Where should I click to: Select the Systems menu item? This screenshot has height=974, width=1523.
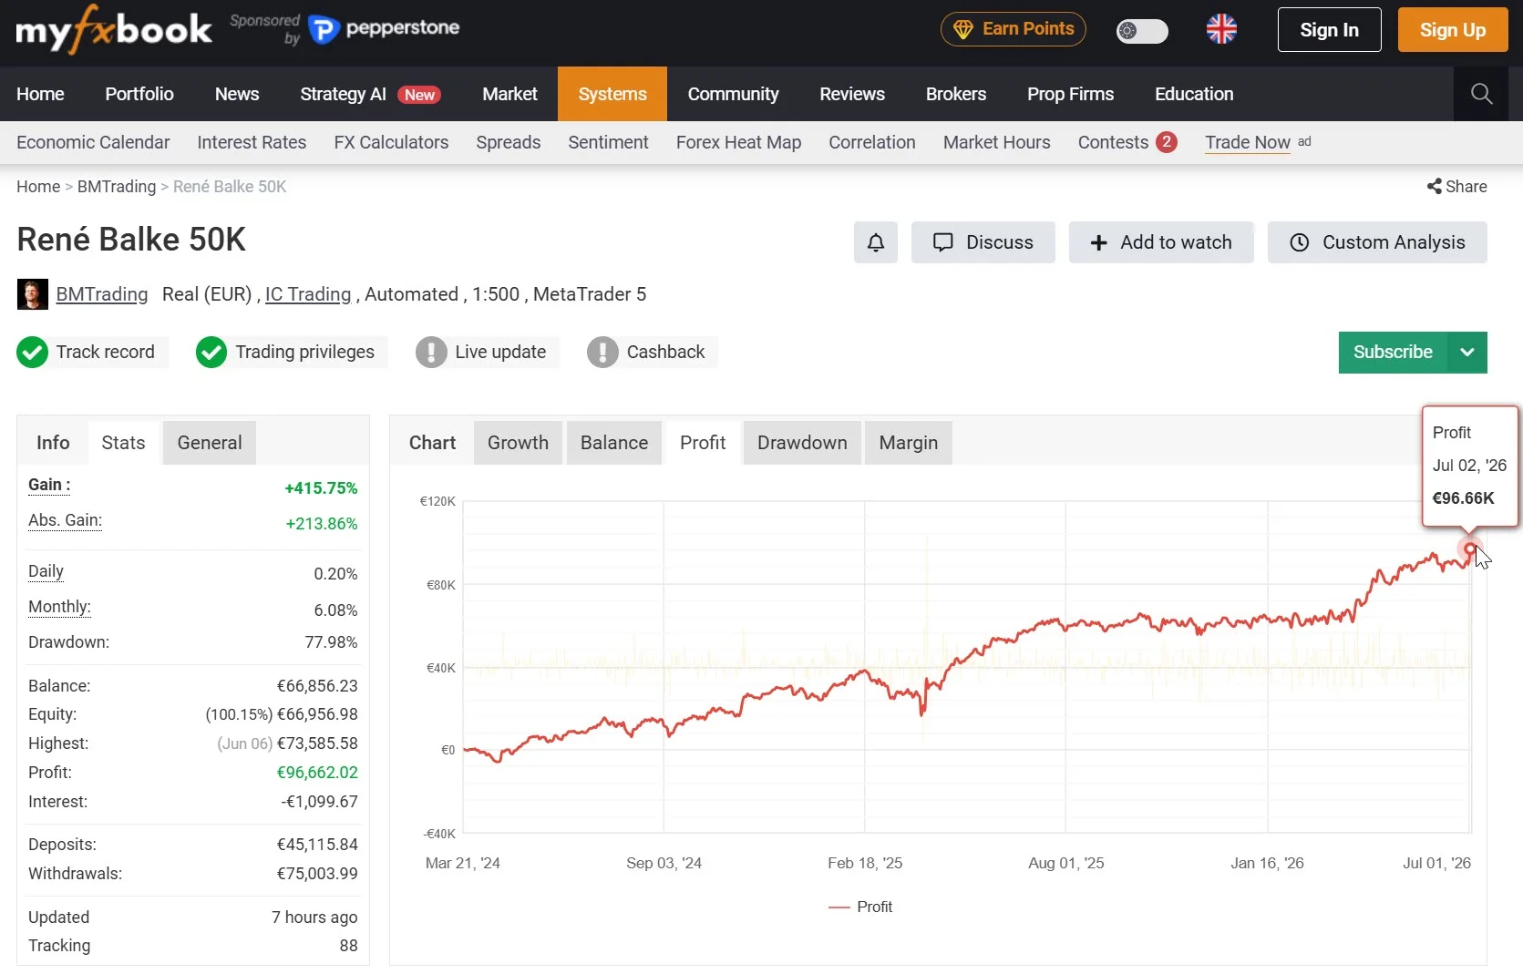point(612,94)
